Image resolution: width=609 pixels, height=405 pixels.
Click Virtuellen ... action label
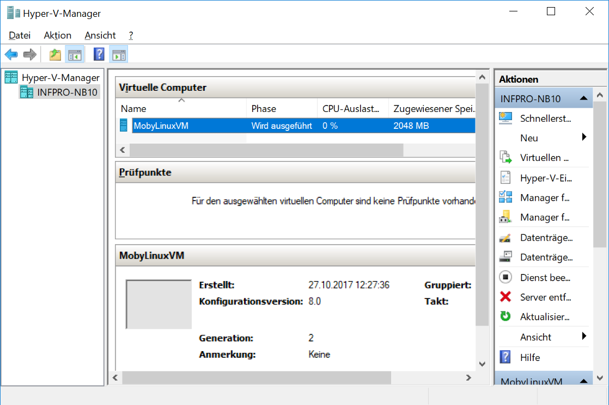pos(545,158)
